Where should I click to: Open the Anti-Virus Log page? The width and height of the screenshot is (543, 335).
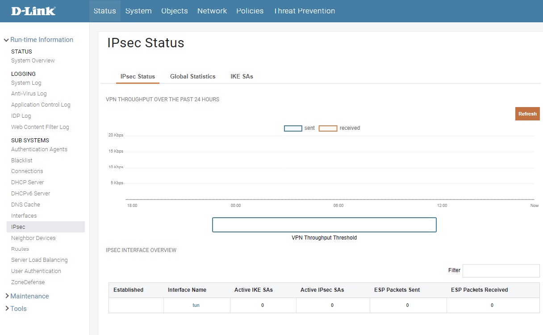pos(29,94)
